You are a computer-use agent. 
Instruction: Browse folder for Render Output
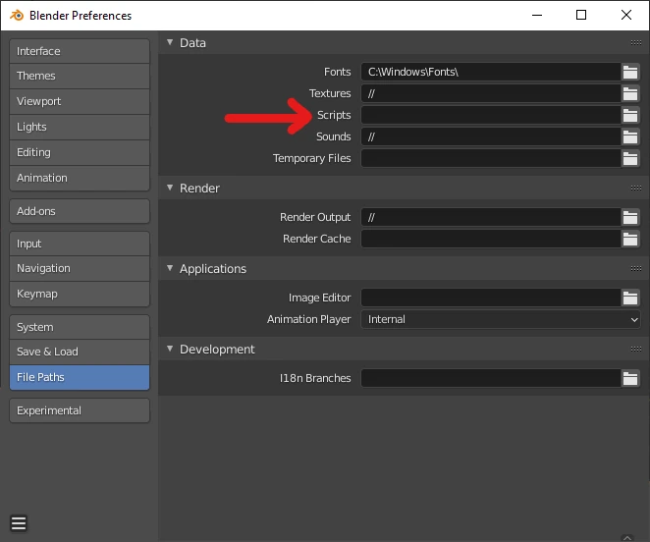pos(630,217)
